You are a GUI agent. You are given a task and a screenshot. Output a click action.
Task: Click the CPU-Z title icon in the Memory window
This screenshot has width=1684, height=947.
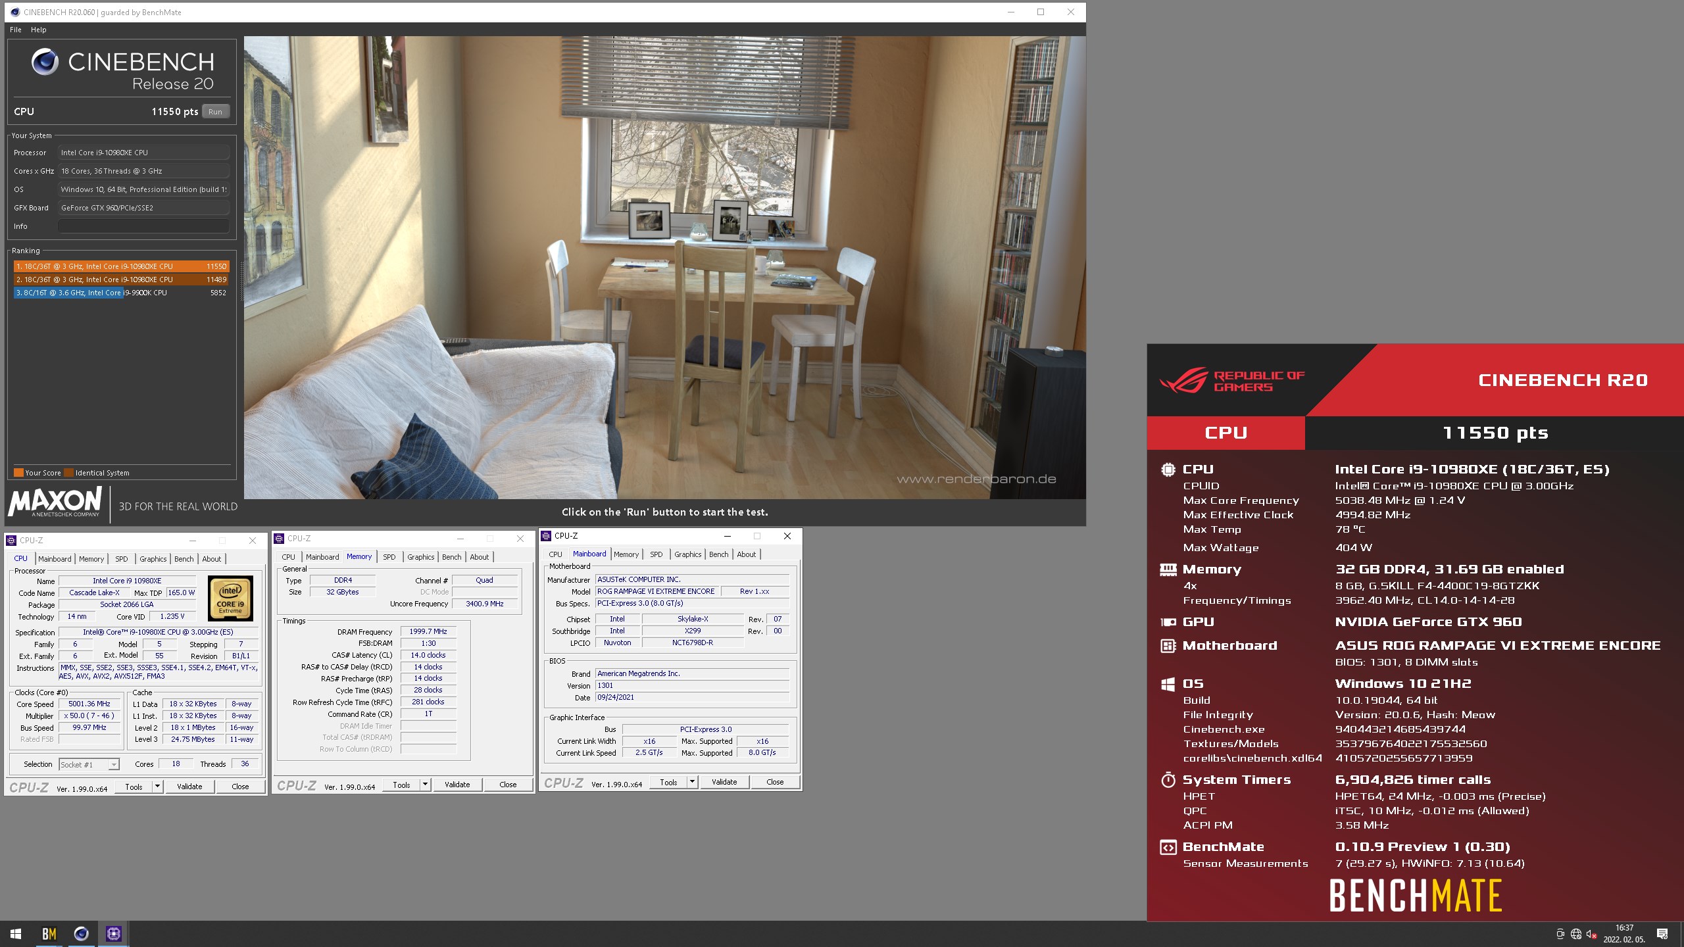point(279,539)
